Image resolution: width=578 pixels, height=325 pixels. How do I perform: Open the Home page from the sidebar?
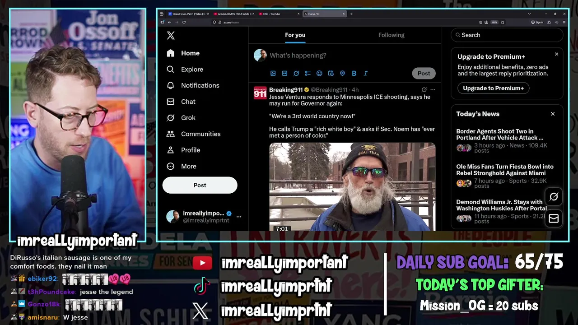183,53
